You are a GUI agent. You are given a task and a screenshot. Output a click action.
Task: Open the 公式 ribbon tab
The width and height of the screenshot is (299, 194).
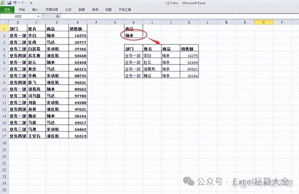68,9
